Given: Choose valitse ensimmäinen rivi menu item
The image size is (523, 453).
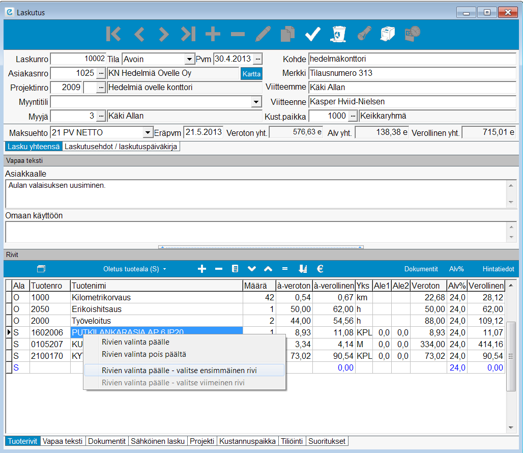Looking at the screenshot, I should click(185, 371).
